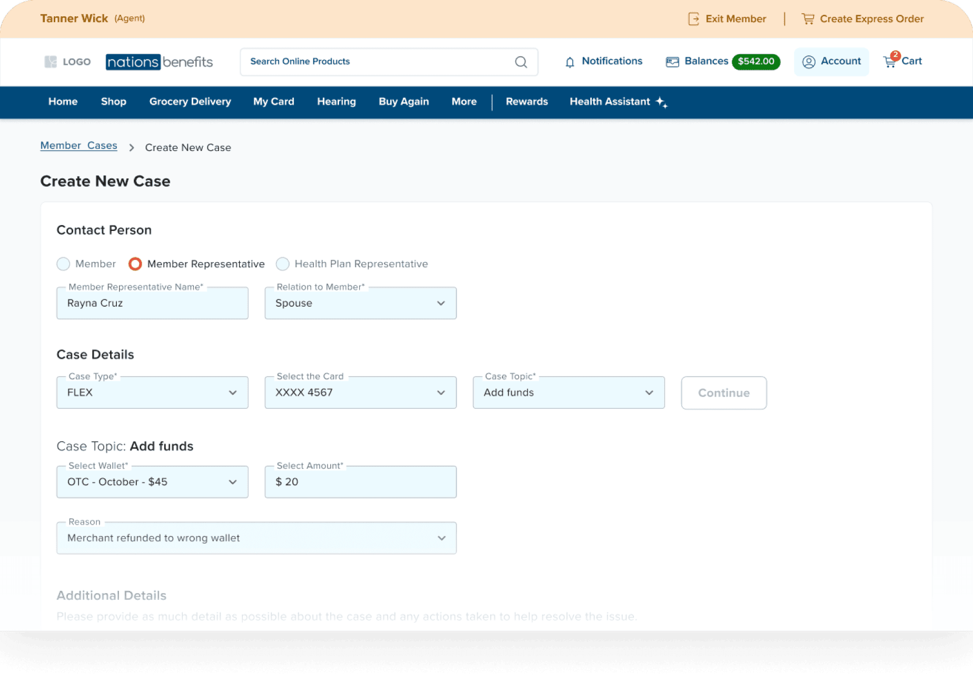Expand the Reason dropdown
973x682 pixels.
(x=441, y=538)
